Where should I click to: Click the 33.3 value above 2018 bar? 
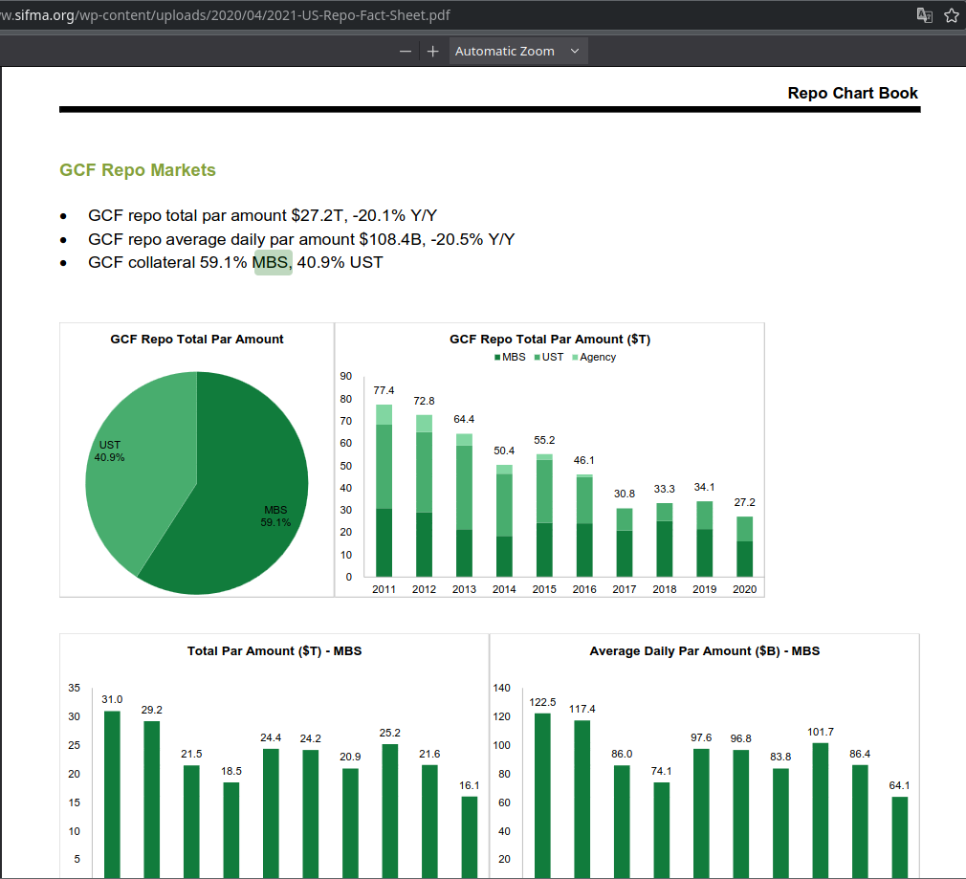664,489
